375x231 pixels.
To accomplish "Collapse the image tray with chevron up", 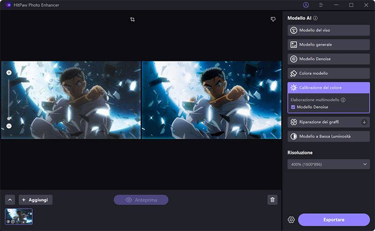I will pyautogui.click(x=10, y=200).
